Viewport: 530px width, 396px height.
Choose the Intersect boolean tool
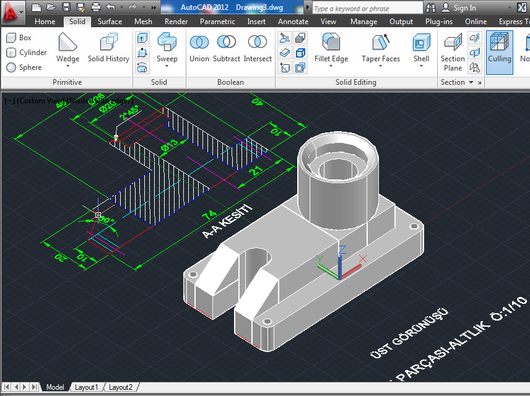point(258,48)
